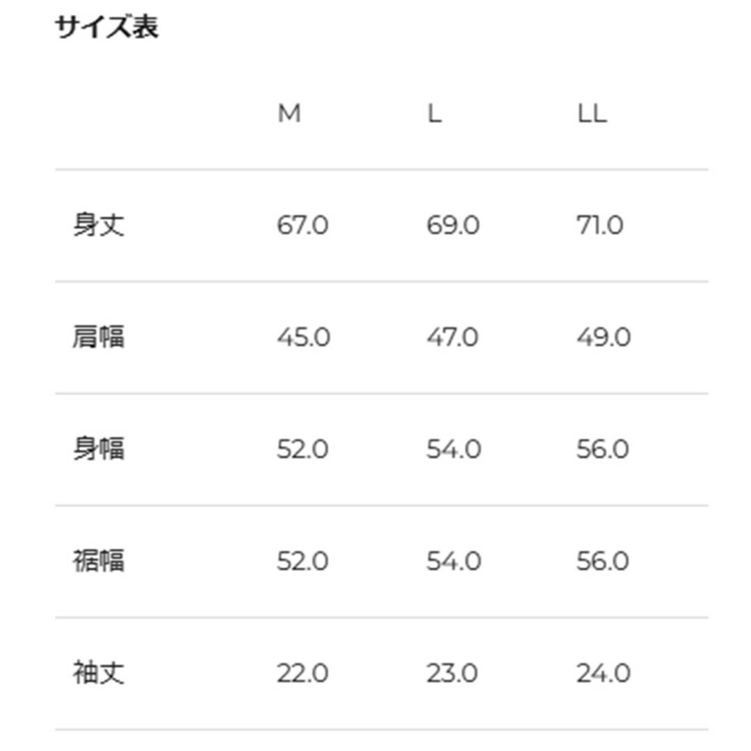Click the 71.0 value under LL
751x751 pixels.
point(600,225)
